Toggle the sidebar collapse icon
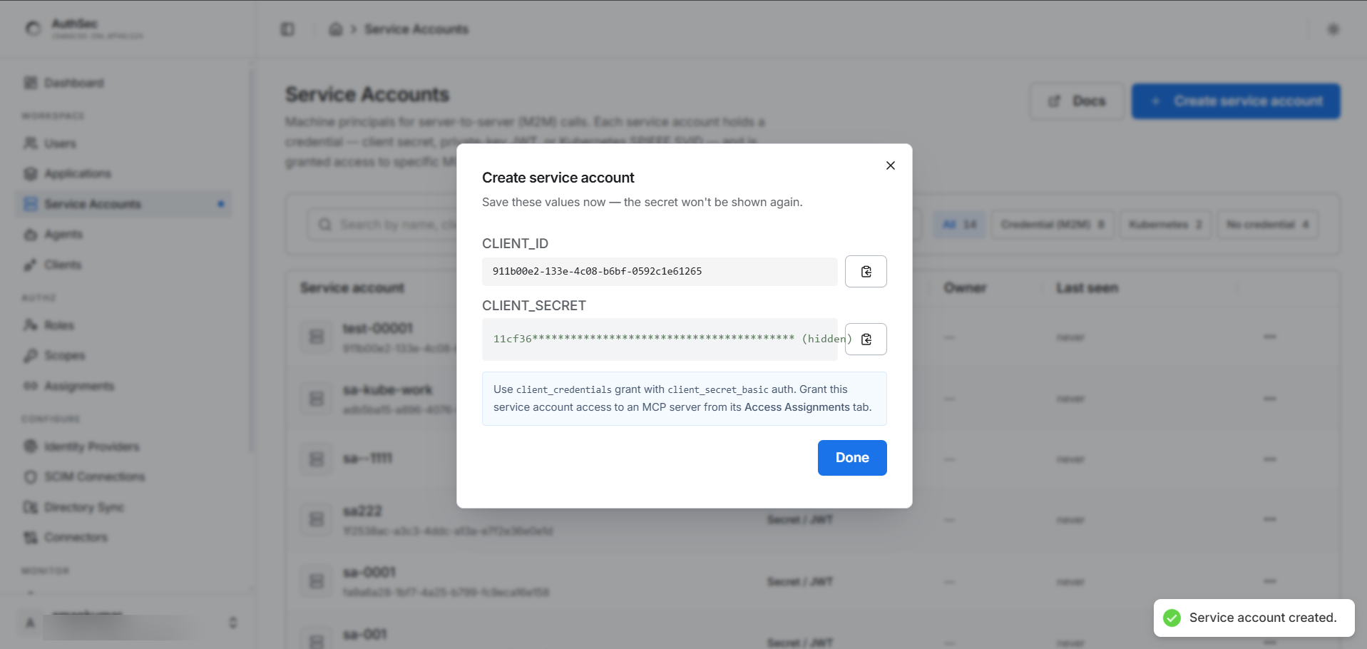This screenshot has height=649, width=1367. (287, 29)
